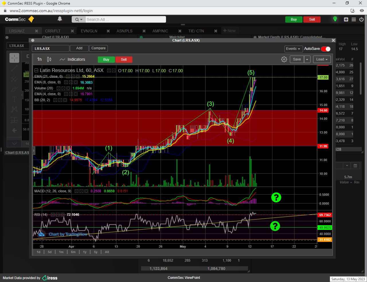Open the hamburger menu icon in header
The height and width of the screenshot is (282, 367).
click(x=354, y=19)
